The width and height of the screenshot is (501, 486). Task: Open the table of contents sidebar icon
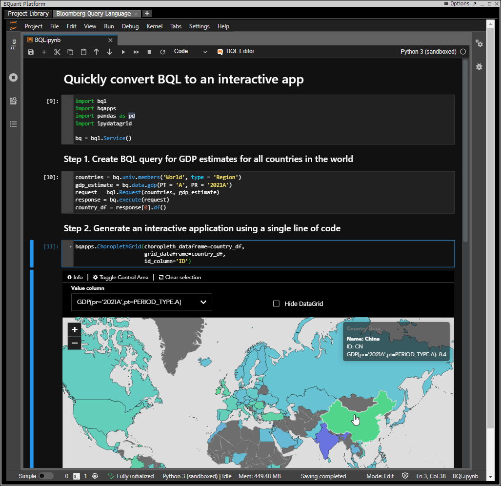(14, 124)
